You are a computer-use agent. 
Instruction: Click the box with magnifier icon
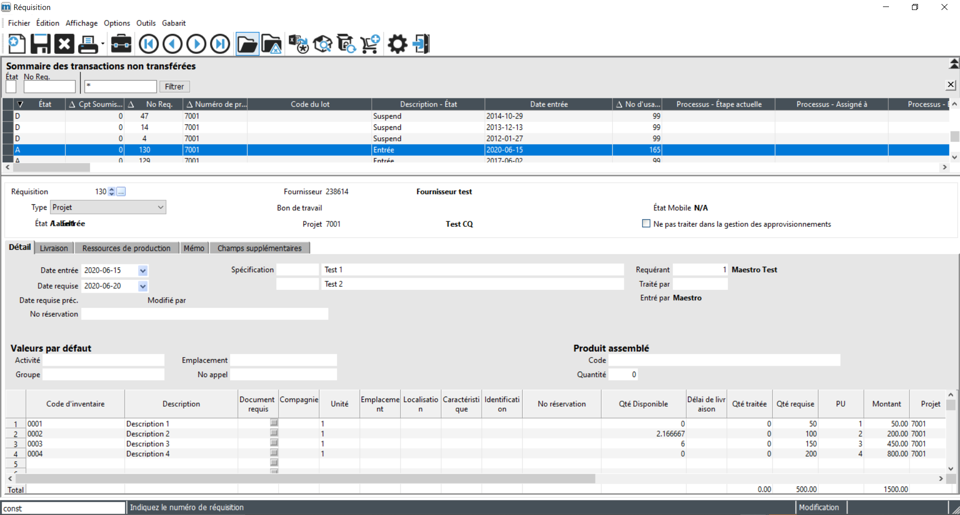[x=323, y=44]
